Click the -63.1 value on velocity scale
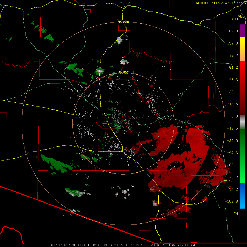 pos(232,165)
